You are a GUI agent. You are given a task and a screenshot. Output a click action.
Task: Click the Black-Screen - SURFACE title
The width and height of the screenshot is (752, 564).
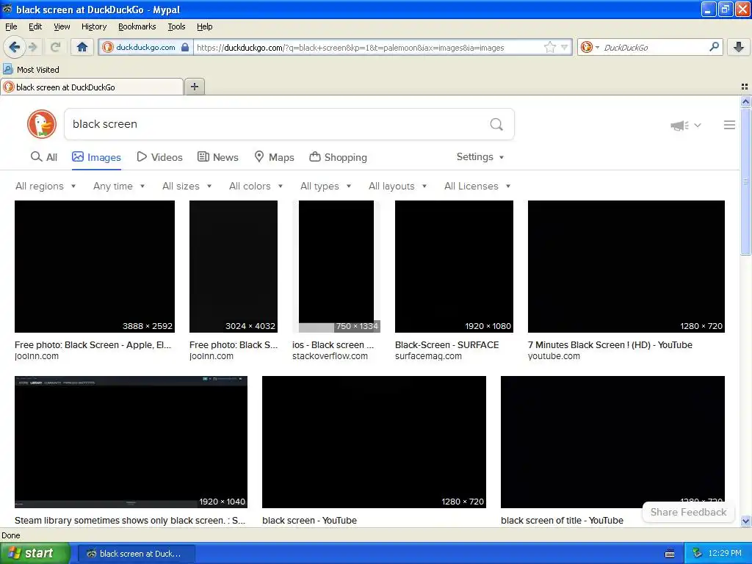pyautogui.click(x=447, y=345)
